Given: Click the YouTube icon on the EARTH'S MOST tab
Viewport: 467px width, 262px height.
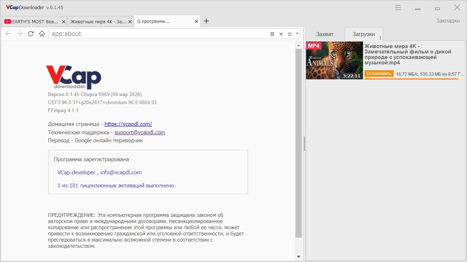Looking at the screenshot, I should coord(7,21).
